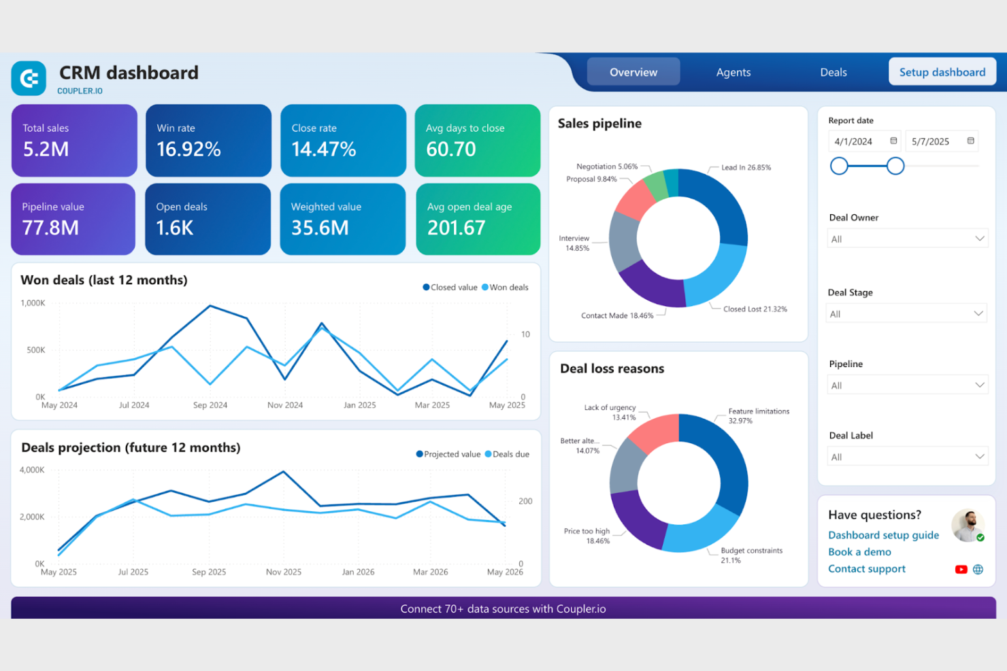The height and width of the screenshot is (671, 1007).
Task: Toggle the Closed value series in Won deals legend
Action: pyautogui.click(x=449, y=287)
